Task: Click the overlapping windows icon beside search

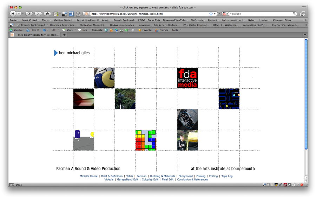Action: (302, 14)
